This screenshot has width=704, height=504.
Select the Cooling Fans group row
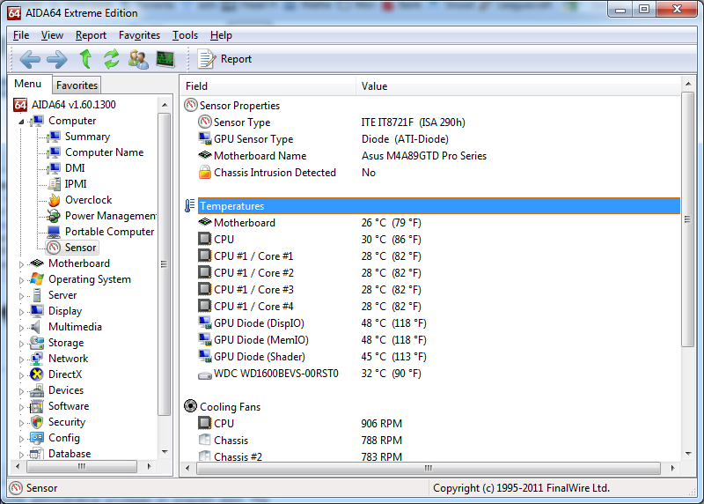point(431,407)
